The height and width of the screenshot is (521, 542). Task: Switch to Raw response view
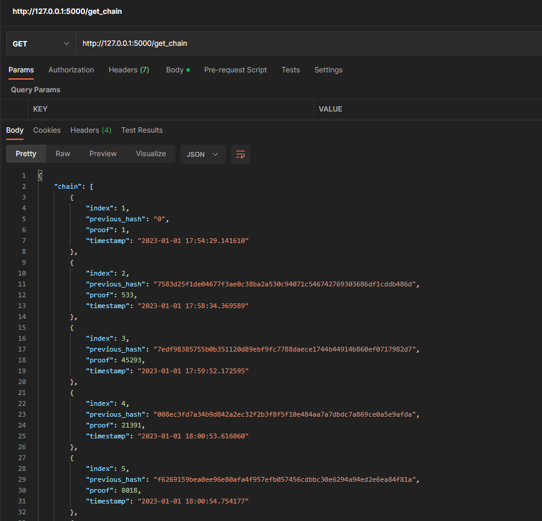(x=63, y=154)
